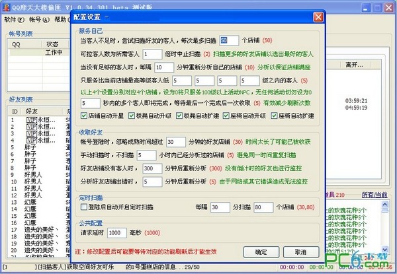Click the 请求延时 milliseconds field
The width and height of the screenshot is (397, 274).
117,233
